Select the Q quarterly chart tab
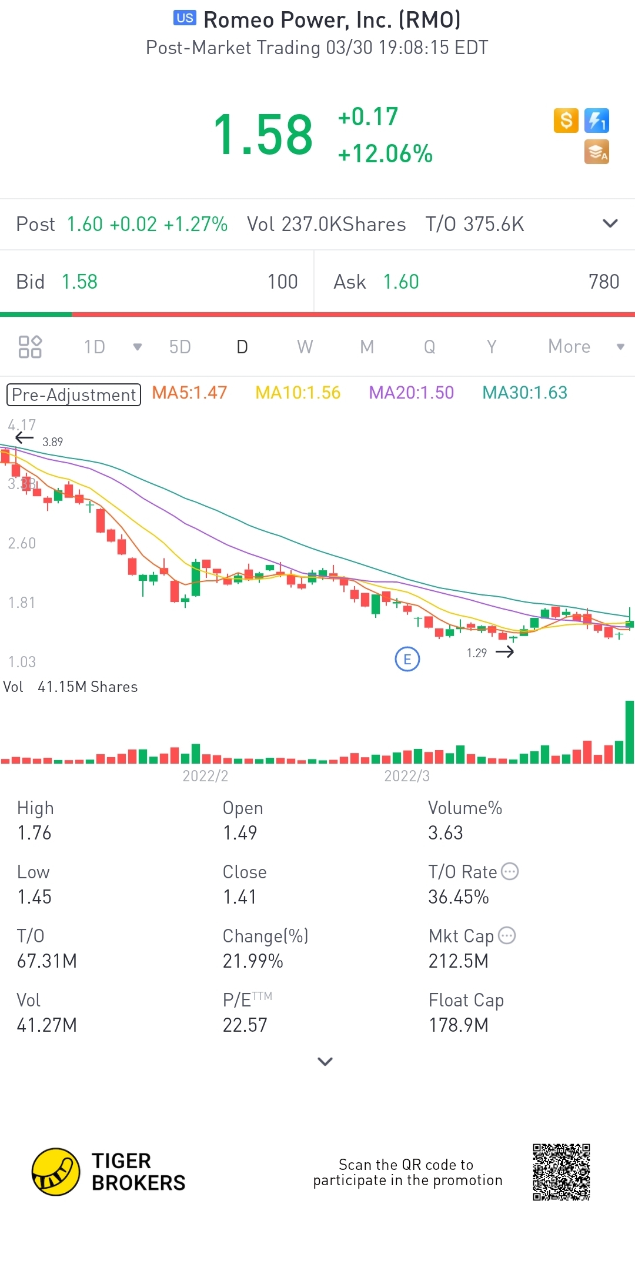 [x=430, y=347]
